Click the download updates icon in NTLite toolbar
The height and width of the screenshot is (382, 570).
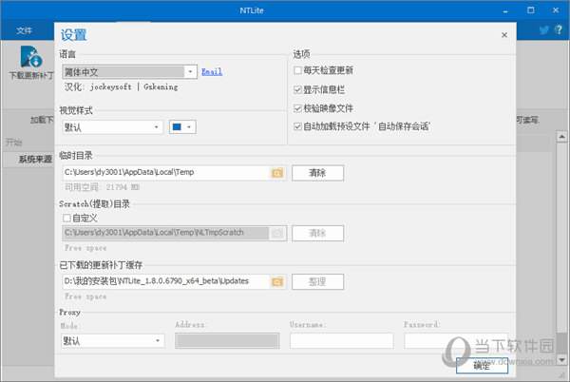(31, 57)
